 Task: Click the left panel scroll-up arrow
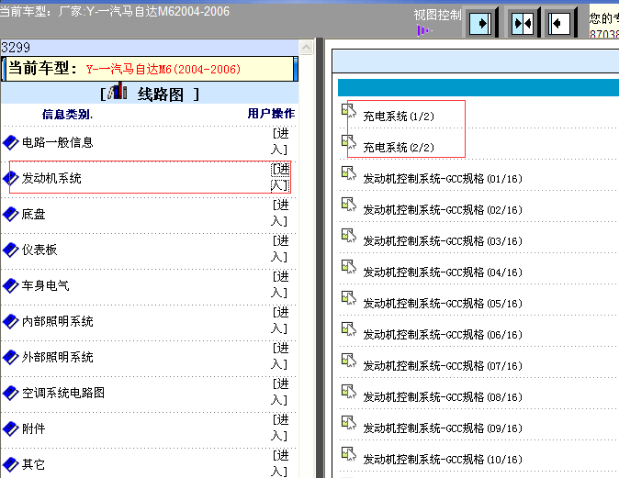tap(307, 48)
